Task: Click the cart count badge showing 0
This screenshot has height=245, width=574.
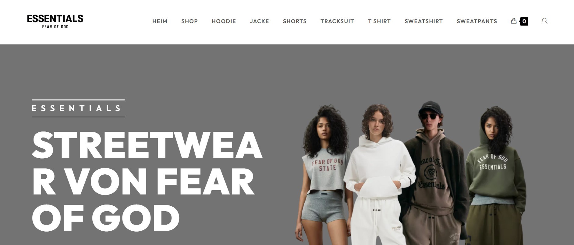Action: tap(524, 21)
